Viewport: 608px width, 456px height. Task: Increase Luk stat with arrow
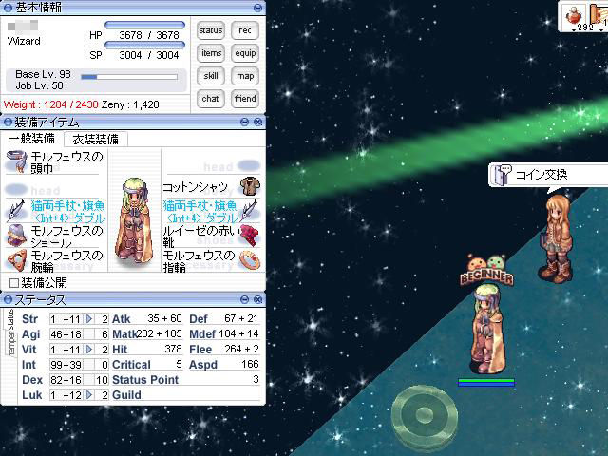click(x=89, y=395)
